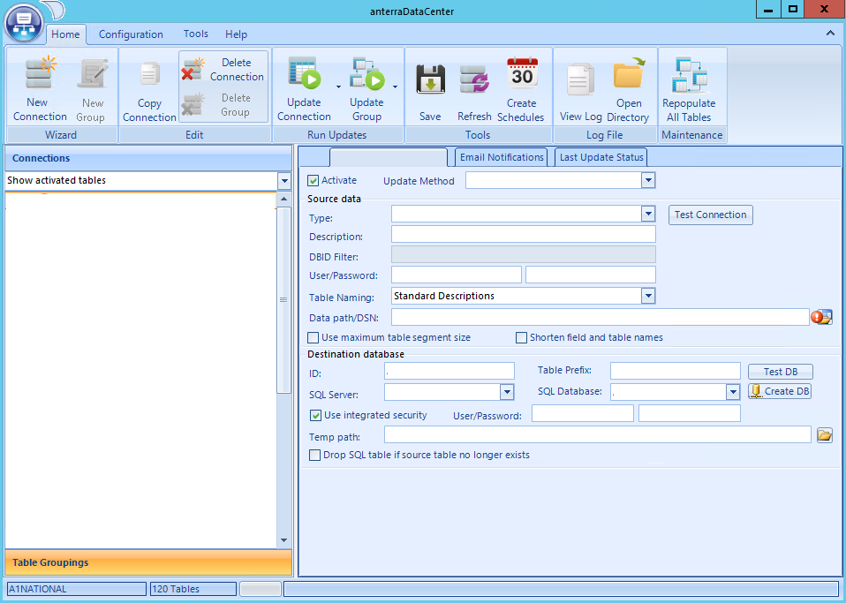Toggle Drop SQL table if source missing
This screenshot has width=846, height=603.
coord(315,456)
